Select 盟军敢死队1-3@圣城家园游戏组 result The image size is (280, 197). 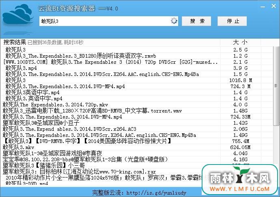click(52, 153)
